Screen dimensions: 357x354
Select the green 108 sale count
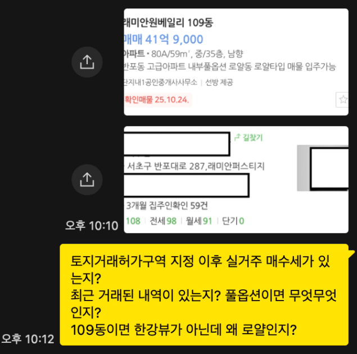click(x=133, y=221)
